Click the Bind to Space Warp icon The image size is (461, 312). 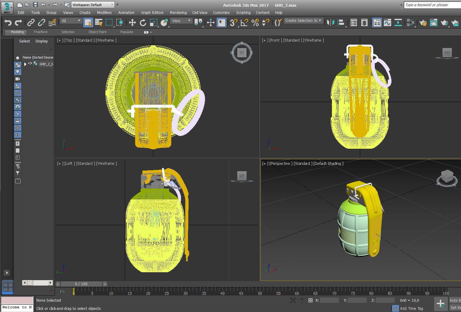click(x=52, y=22)
